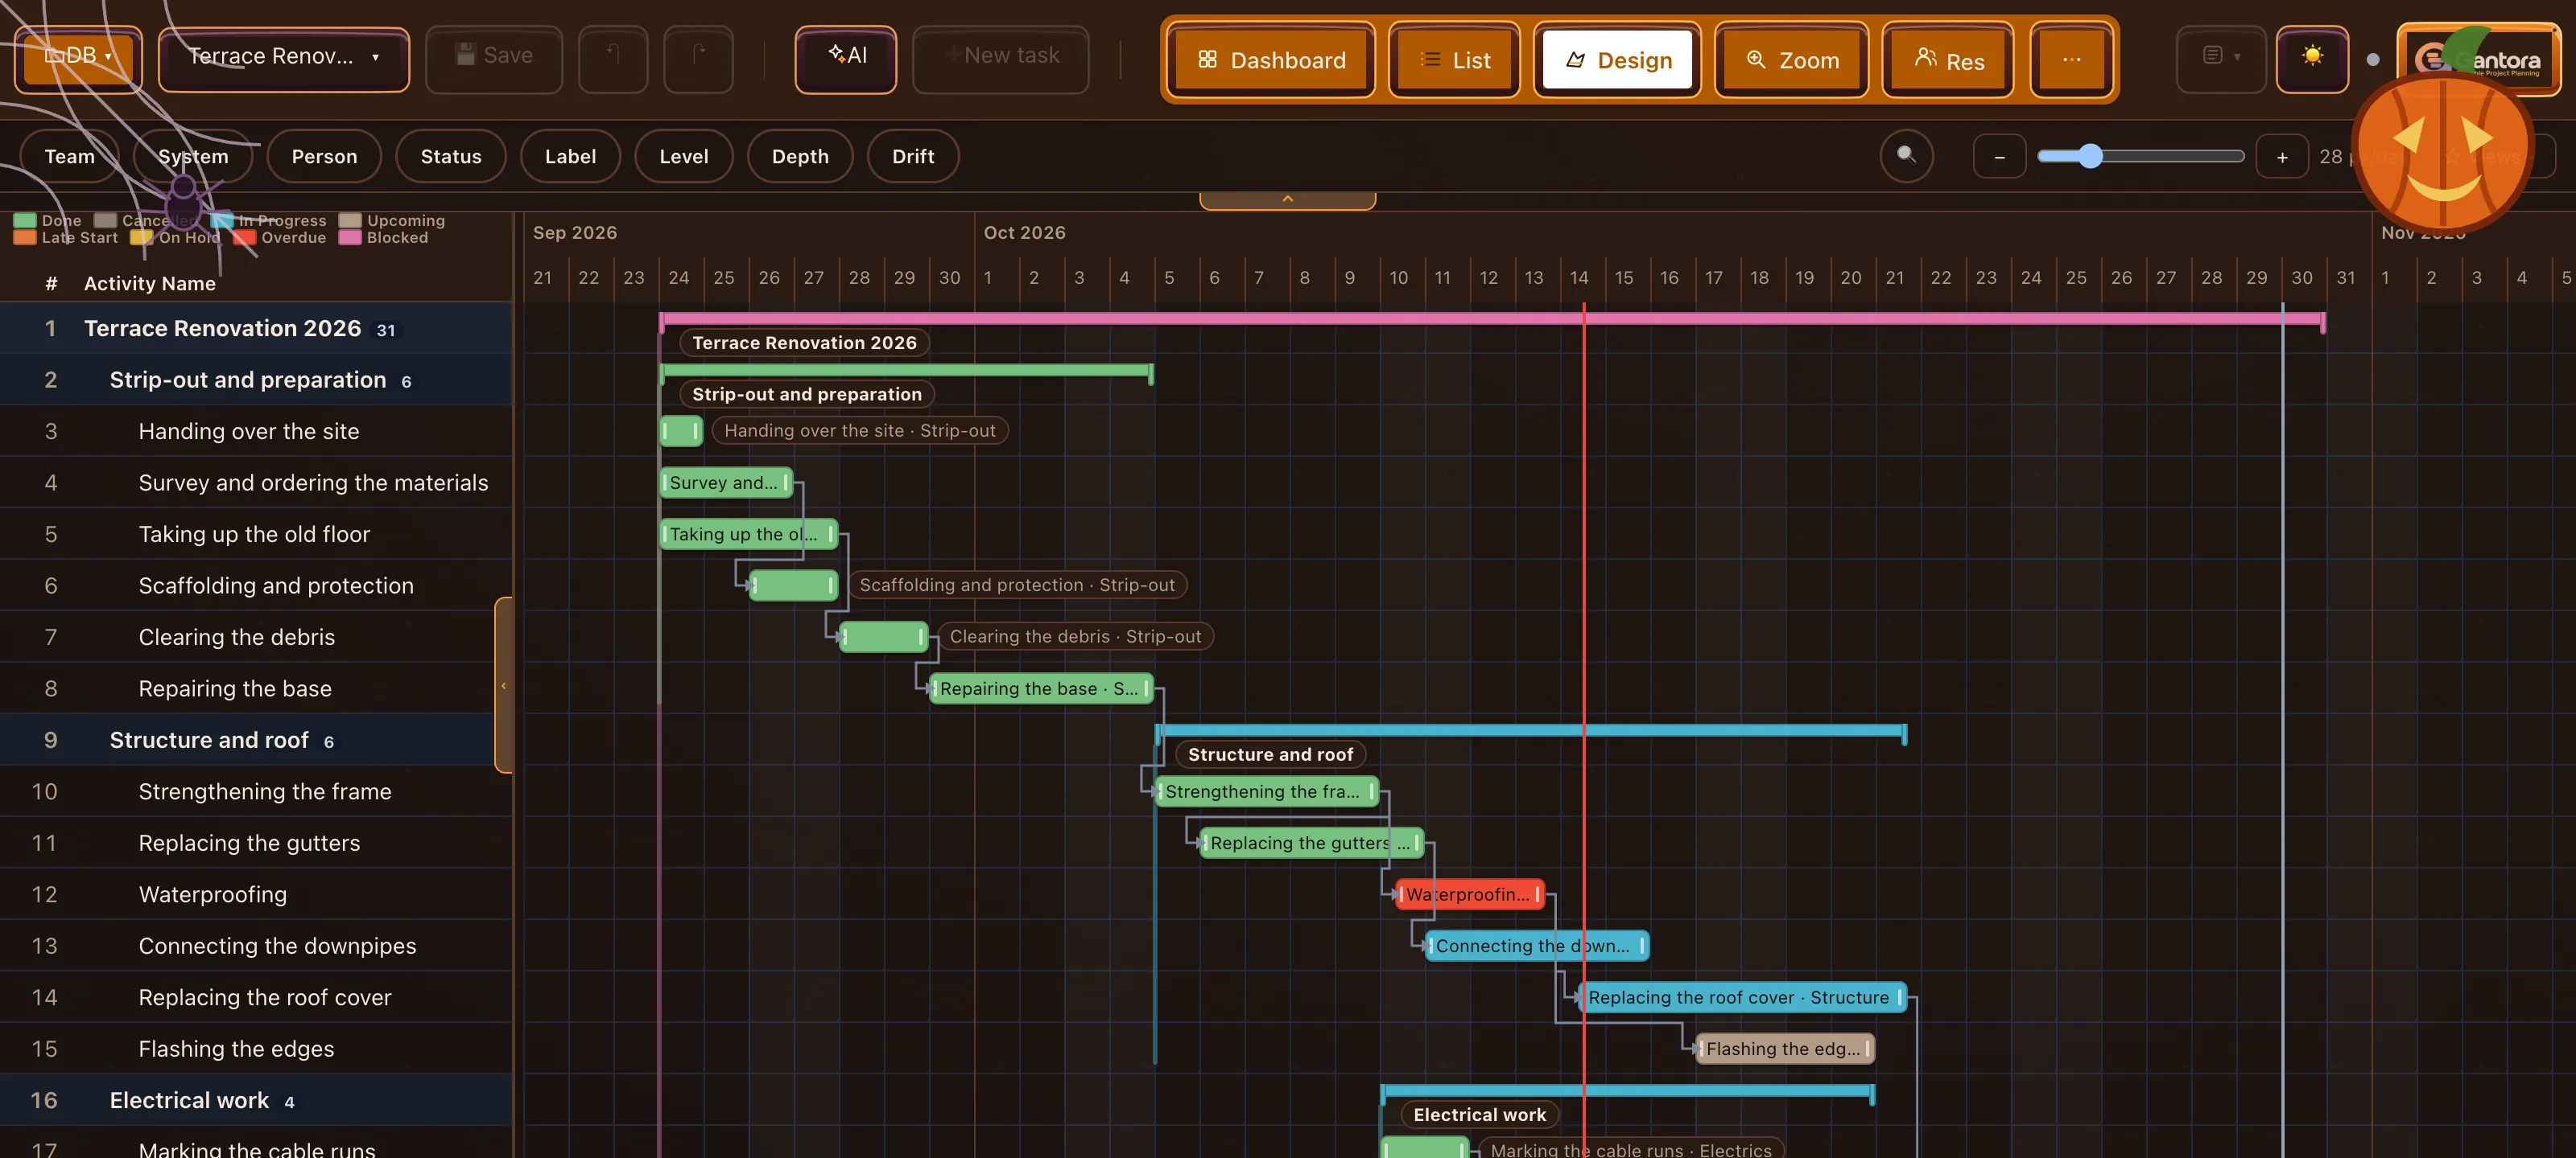
Task: Click the minus zoom-out button
Action: [1999, 156]
